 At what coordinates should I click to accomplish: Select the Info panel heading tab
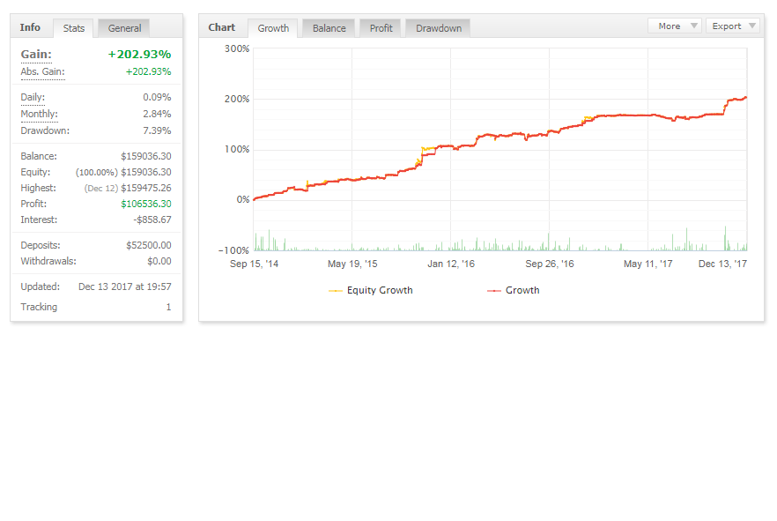tap(30, 27)
